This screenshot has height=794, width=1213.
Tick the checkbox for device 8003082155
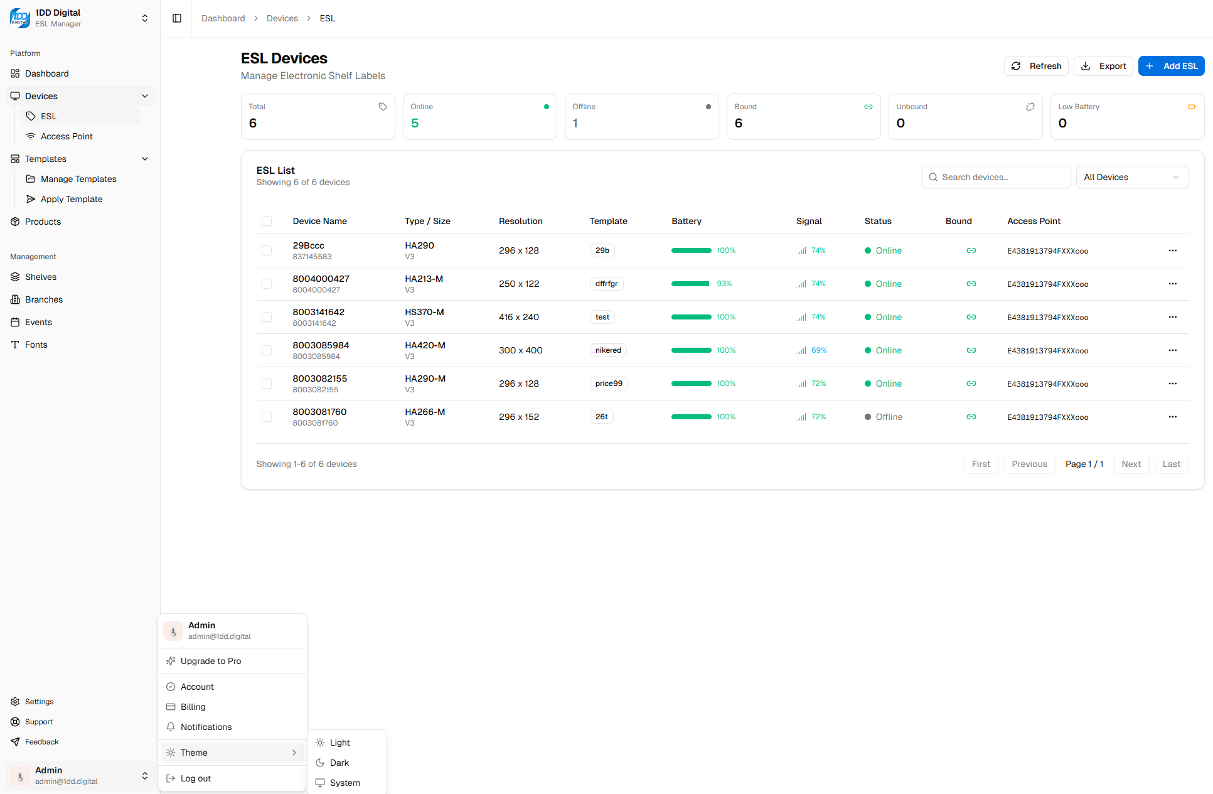point(267,384)
